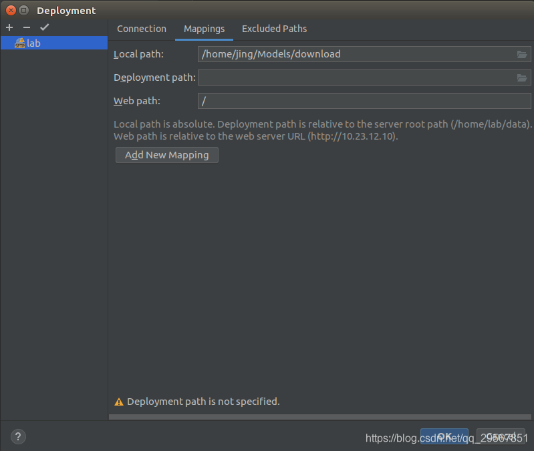Close the Deployment window
The image size is (534, 451).
coord(11,10)
